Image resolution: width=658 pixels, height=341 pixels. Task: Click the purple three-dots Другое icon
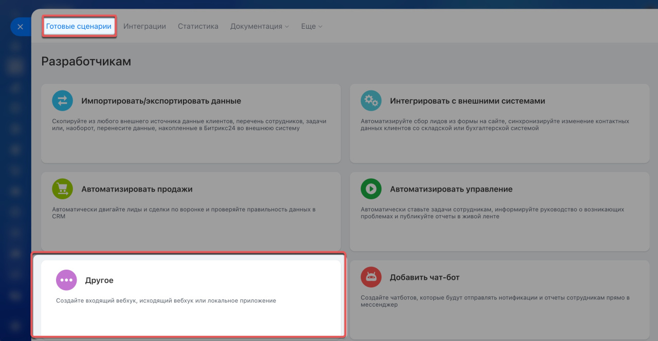pyautogui.click(x=66, y=280)
